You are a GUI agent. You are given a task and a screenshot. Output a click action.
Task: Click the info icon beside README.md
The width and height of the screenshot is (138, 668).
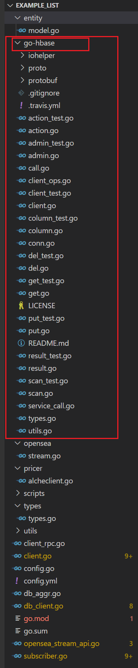tap(21, 343)
